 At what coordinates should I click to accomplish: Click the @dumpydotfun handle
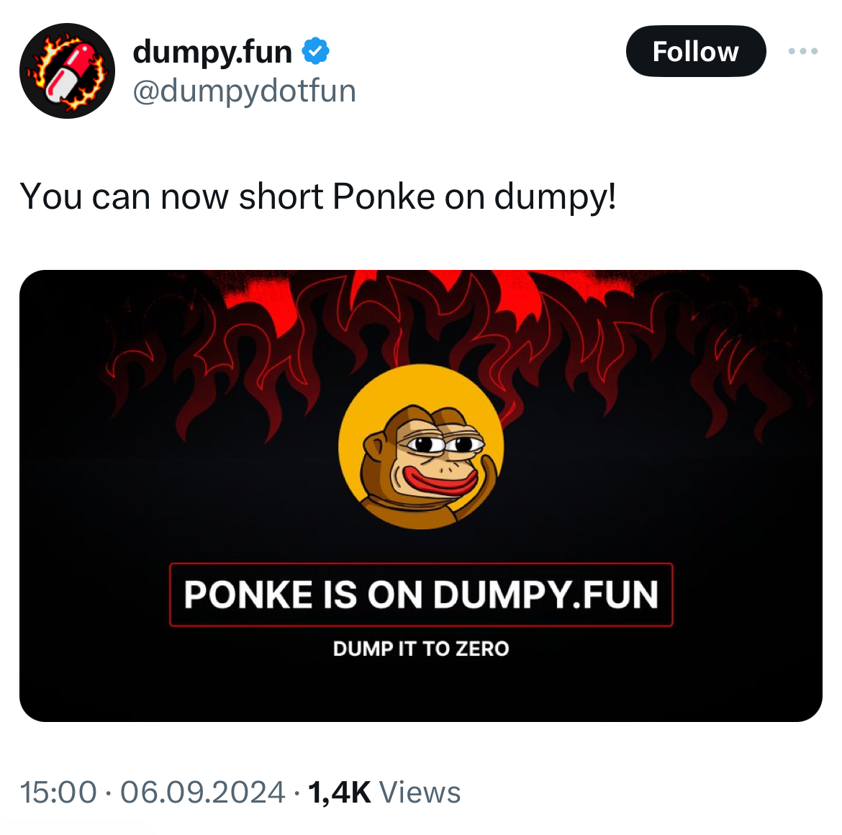244,91
